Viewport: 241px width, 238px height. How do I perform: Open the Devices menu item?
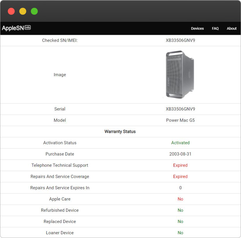click(197, 29)
